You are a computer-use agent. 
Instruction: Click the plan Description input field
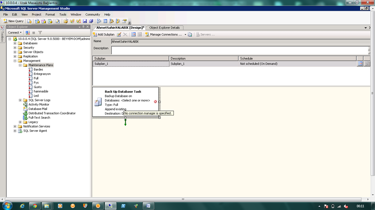coord(240,50)
